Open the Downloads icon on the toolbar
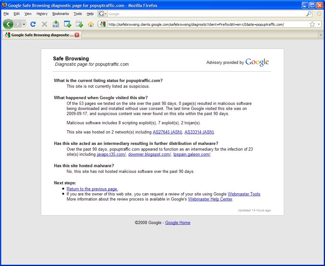This screenshot has height=266, width=325. point(56,24)
